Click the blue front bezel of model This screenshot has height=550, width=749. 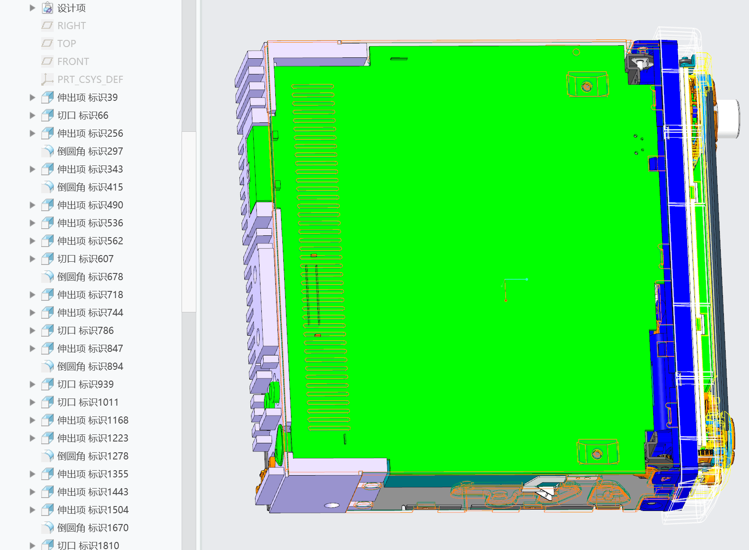click(677, 269)
